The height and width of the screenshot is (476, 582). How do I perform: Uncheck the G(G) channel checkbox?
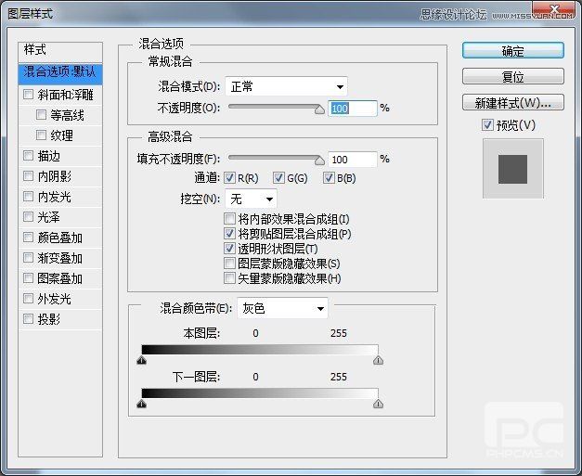coord(278,178)
